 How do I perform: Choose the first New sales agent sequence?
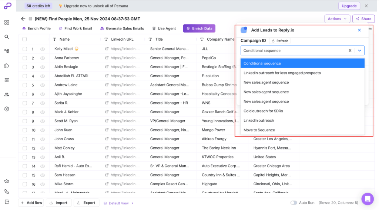(302, 82)
